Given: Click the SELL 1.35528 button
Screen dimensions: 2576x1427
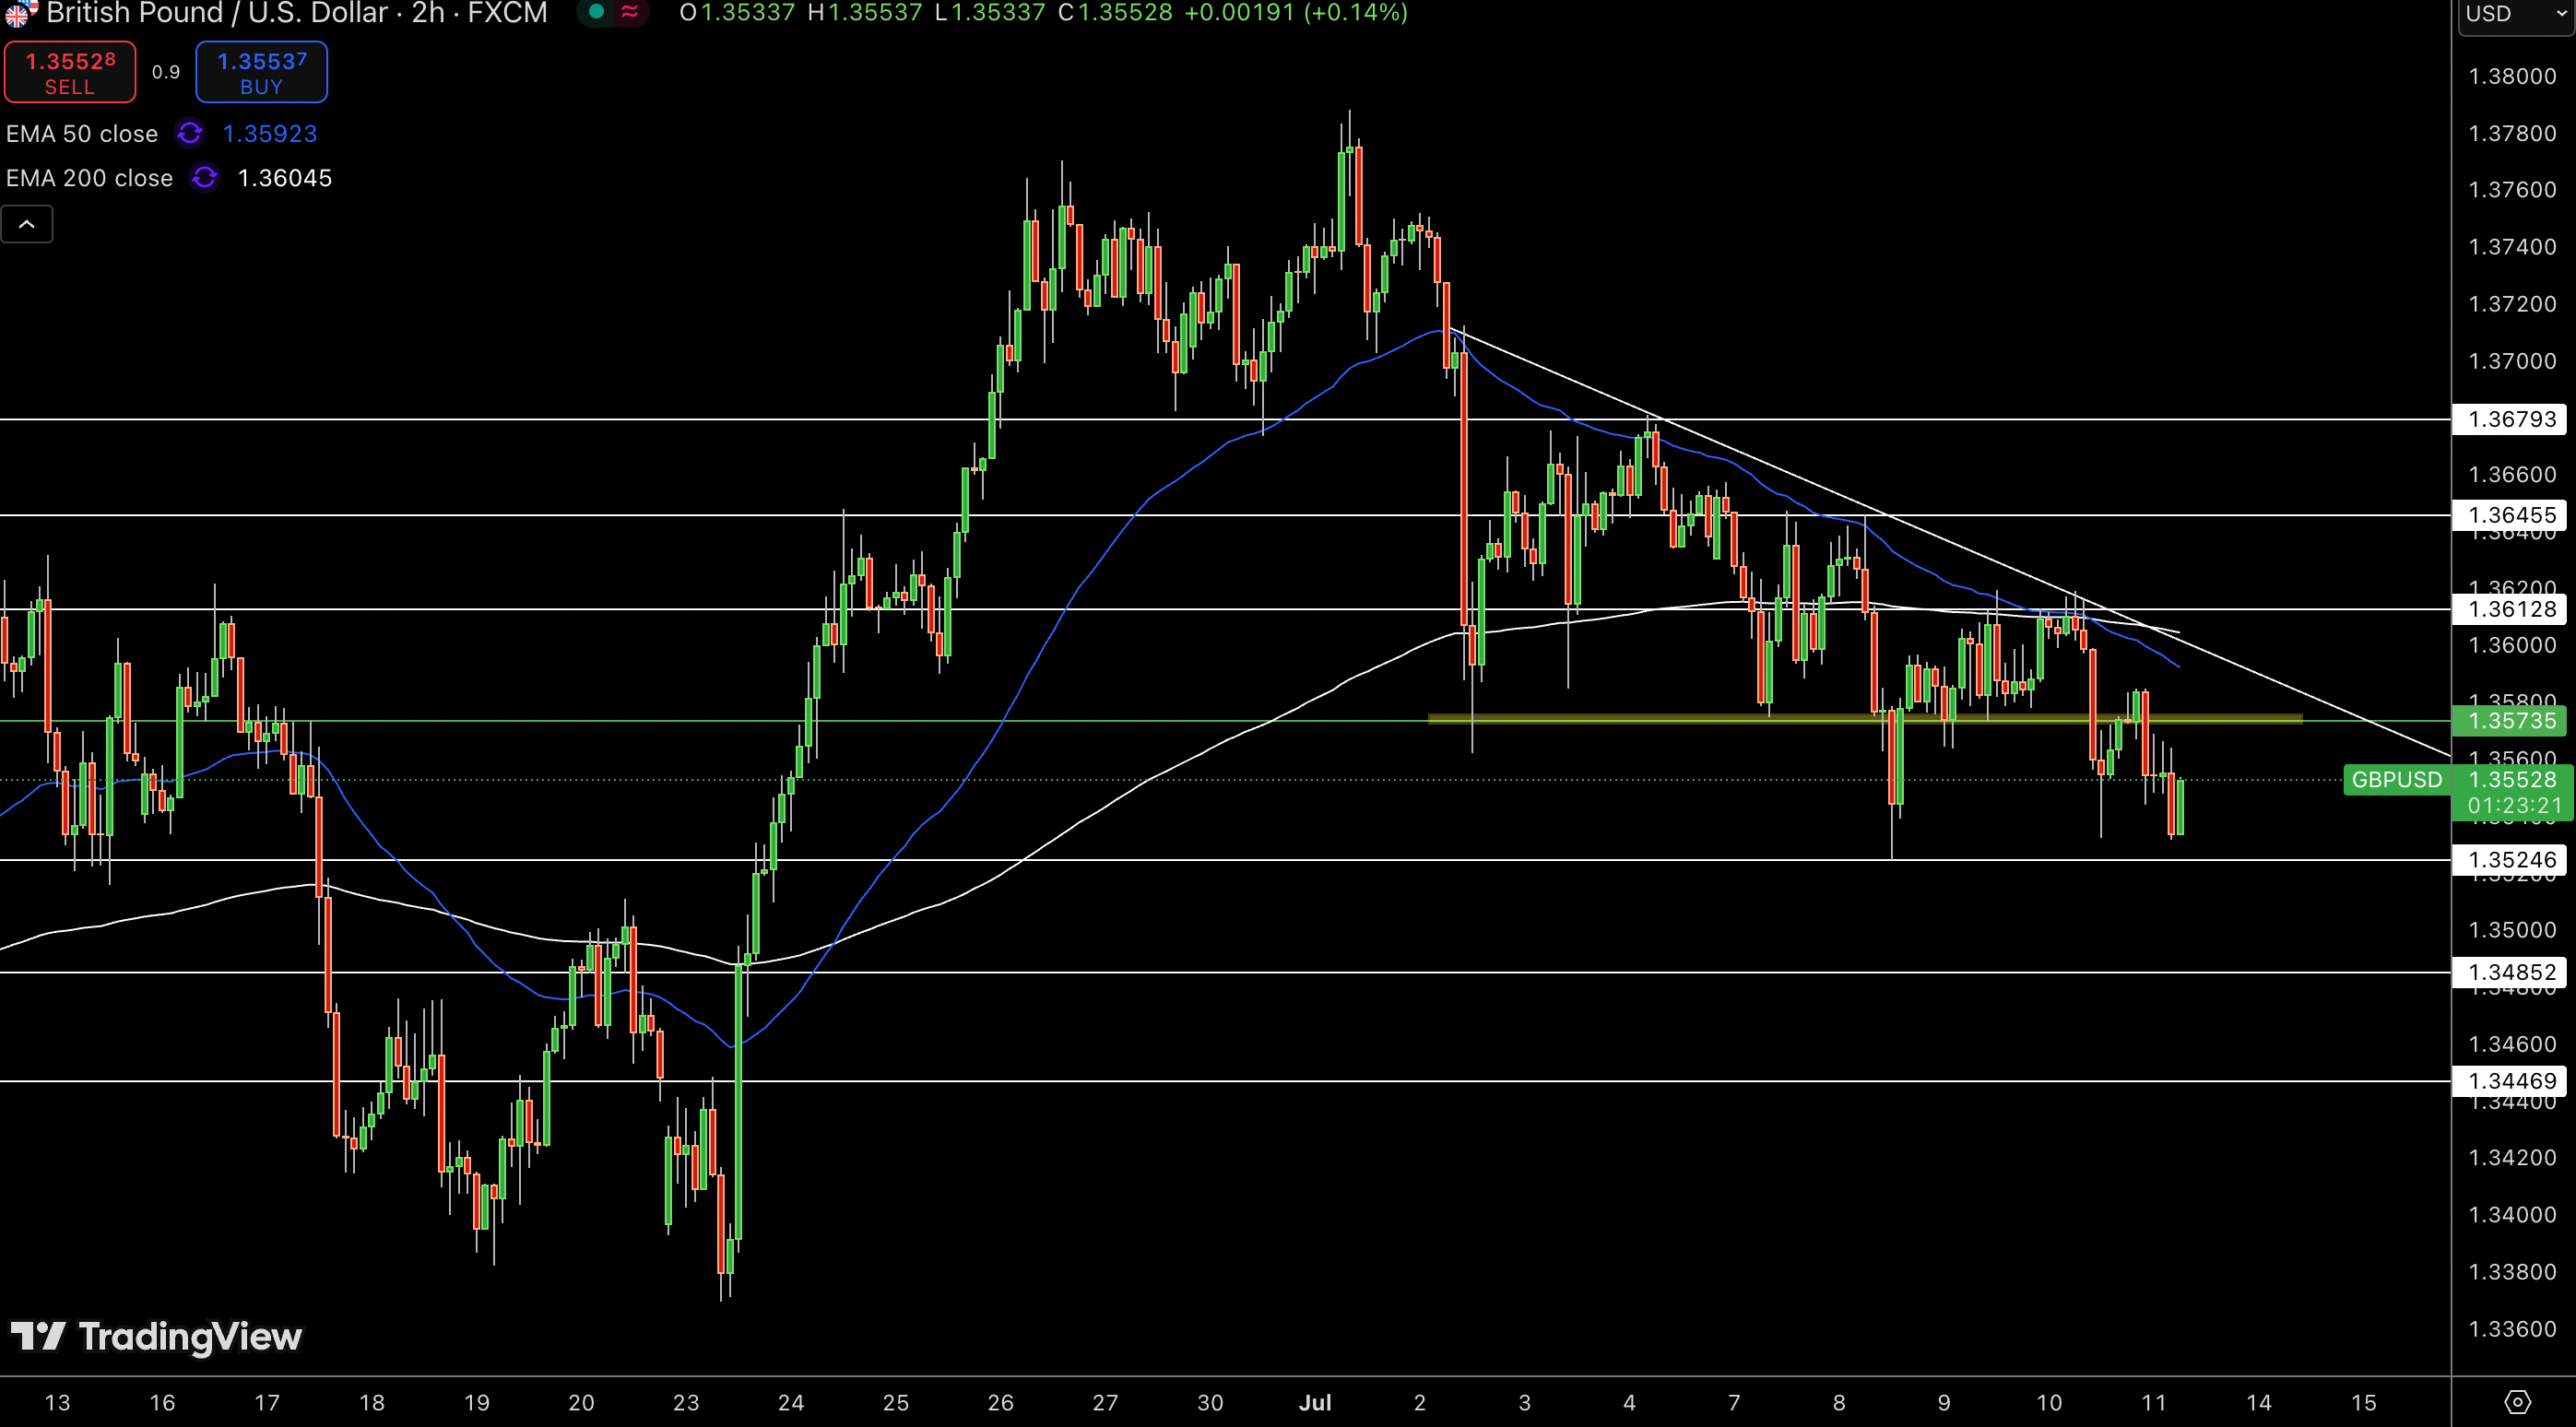Looking at the screenshot, I should click(x=70, y=72).
